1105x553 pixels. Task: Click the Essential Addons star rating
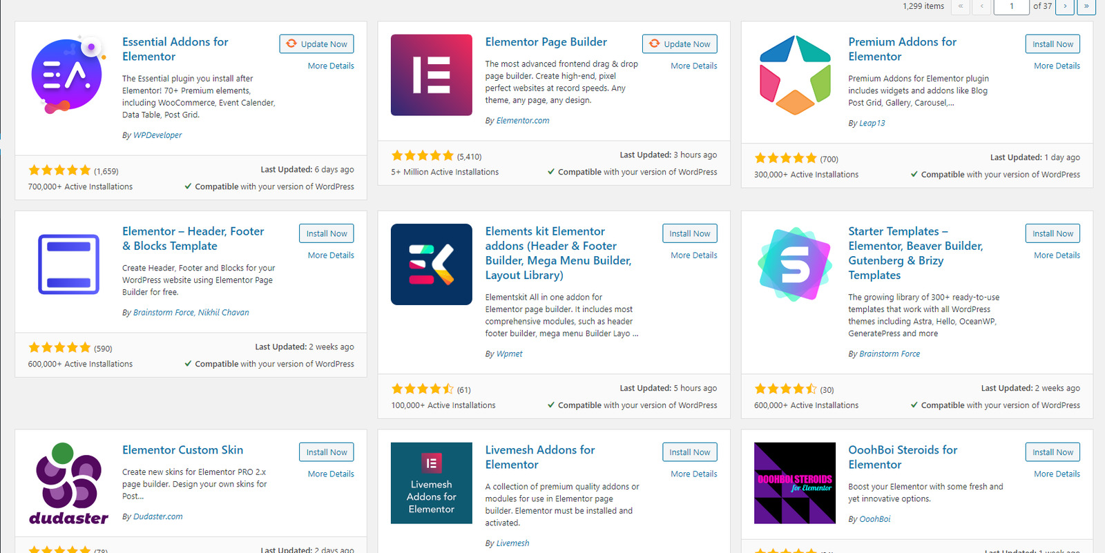(59, 171)
